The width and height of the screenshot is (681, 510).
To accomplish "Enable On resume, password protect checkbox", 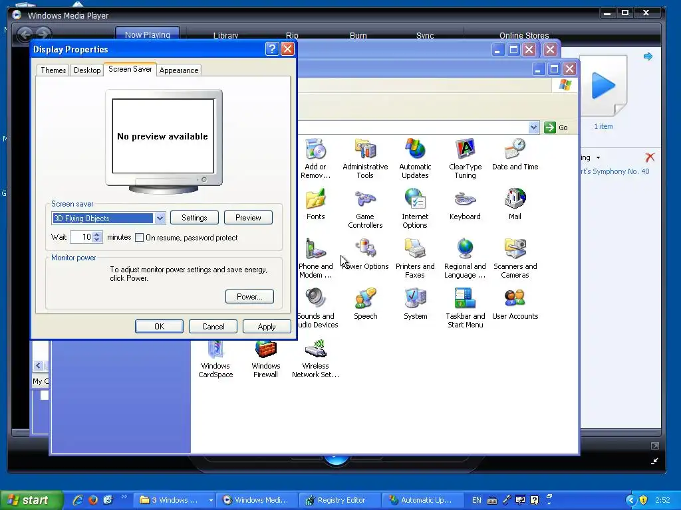I will click(140, 238).
